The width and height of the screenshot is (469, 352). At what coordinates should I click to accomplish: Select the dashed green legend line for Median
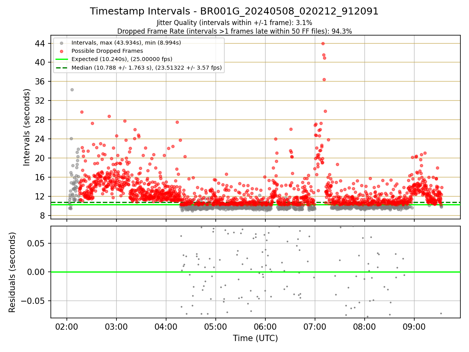point(61,68)
